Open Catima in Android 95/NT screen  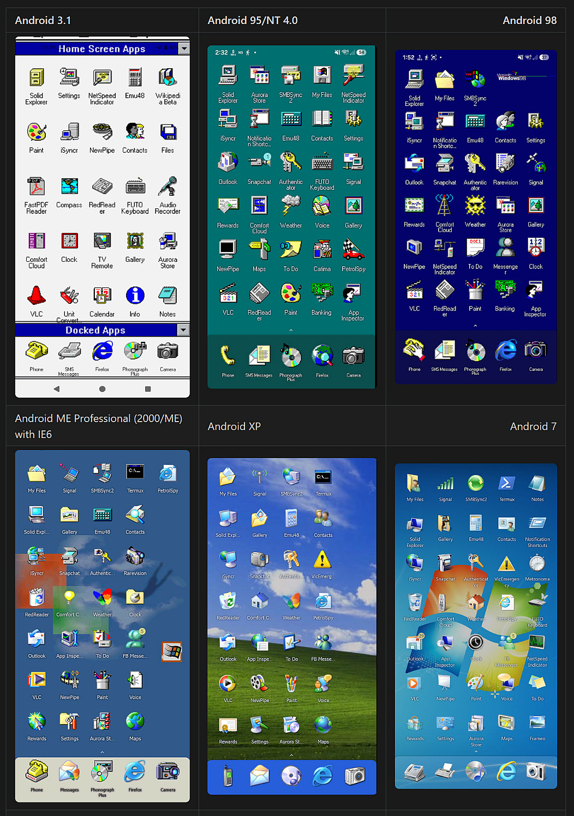click(x=322, y=250)
